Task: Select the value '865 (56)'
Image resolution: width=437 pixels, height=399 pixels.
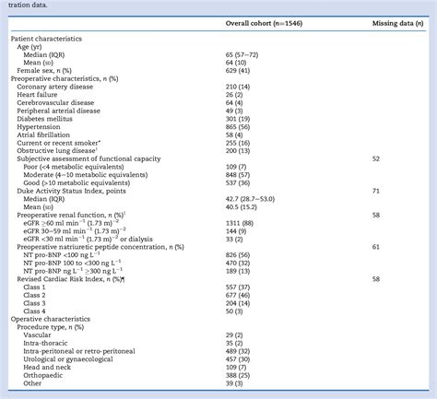Action: click(238, 127)
